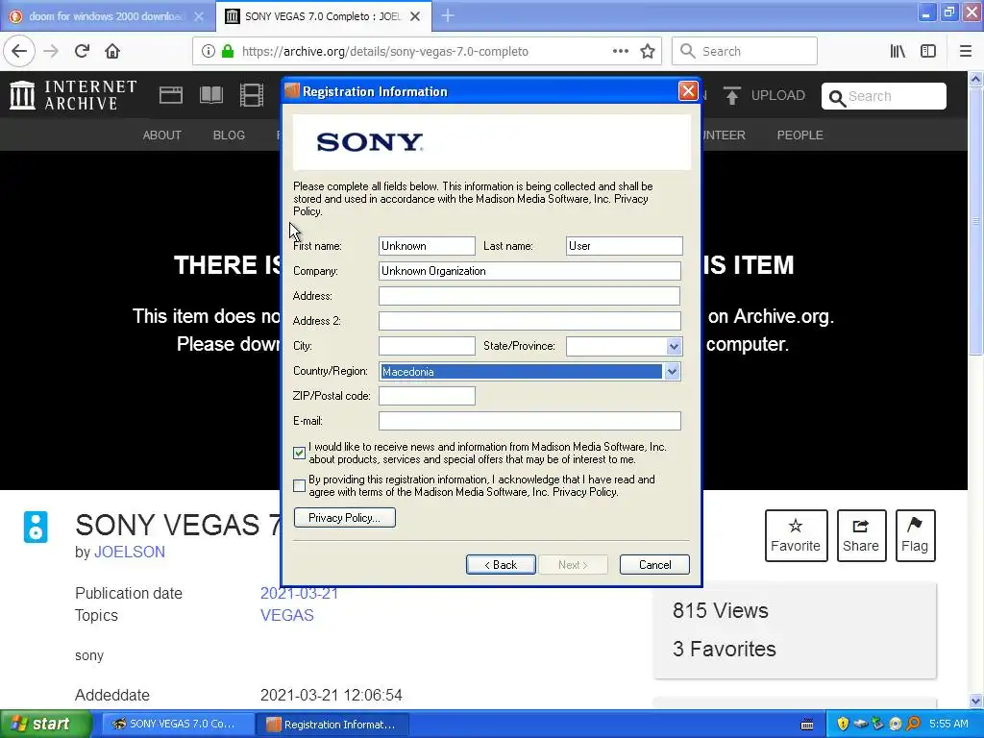Open the Firefox Library icon
This screenshot has height=738, width=984.
(898, 52)
